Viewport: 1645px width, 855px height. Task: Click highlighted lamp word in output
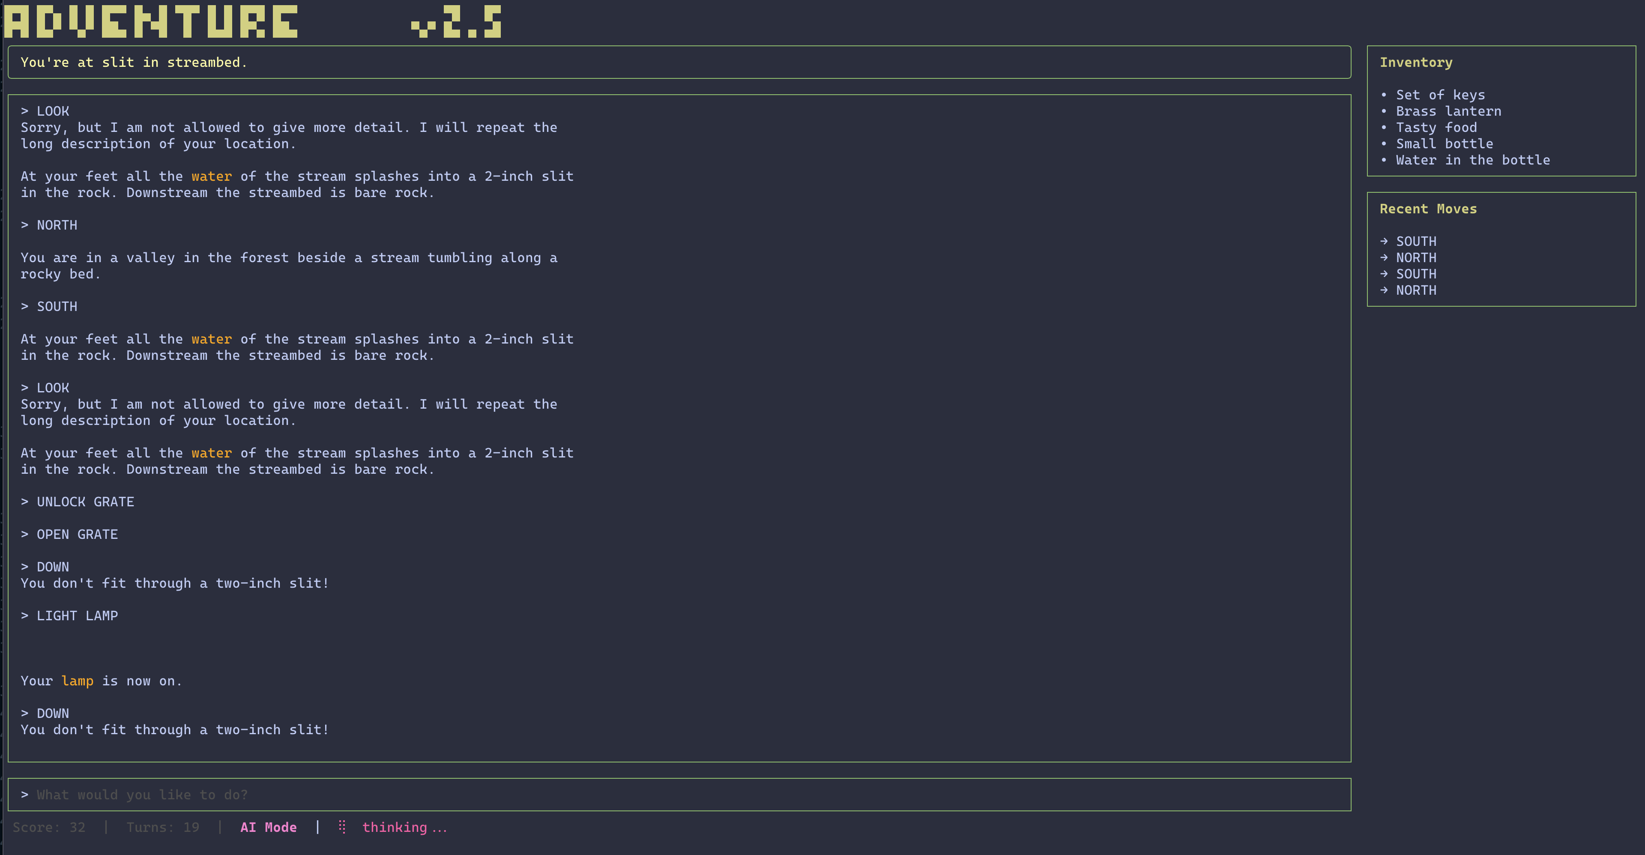pyautogui.click(x=77, y=681)
